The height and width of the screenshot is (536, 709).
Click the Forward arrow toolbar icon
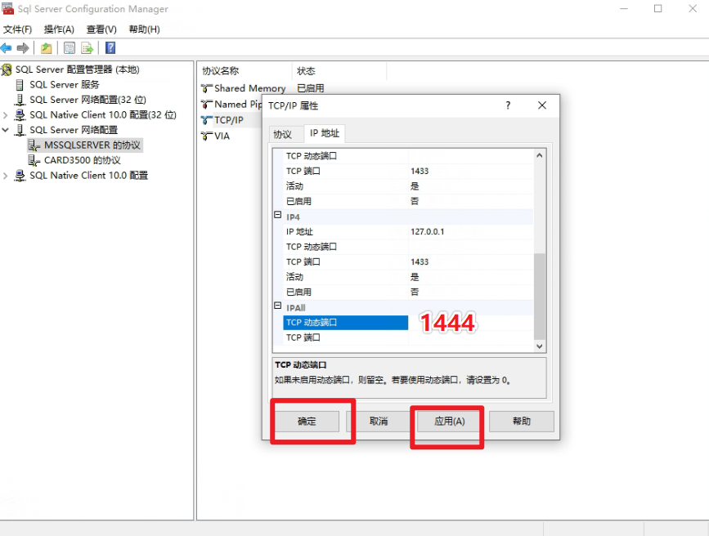tap(23, 48)
